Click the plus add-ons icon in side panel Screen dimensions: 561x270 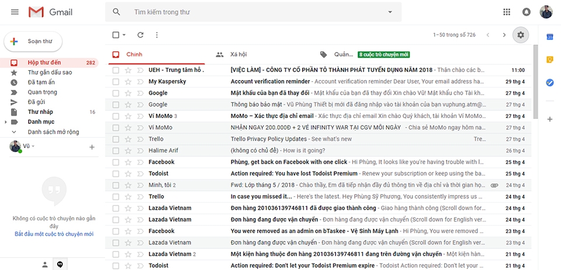550,119
